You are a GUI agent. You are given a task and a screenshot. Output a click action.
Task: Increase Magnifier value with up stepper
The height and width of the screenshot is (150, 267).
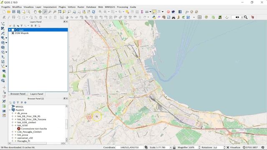tap(199, 147)
